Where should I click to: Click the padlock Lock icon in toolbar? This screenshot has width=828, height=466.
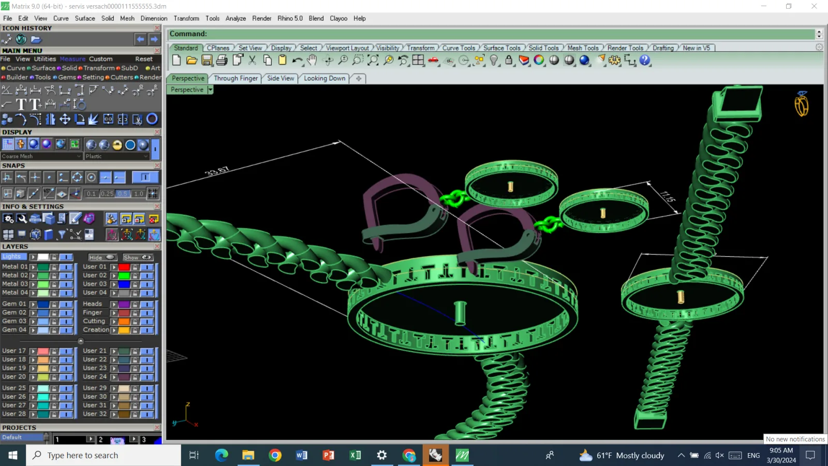[x=509, y=60]
